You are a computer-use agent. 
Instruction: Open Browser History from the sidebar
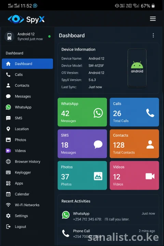coord(27,161)
